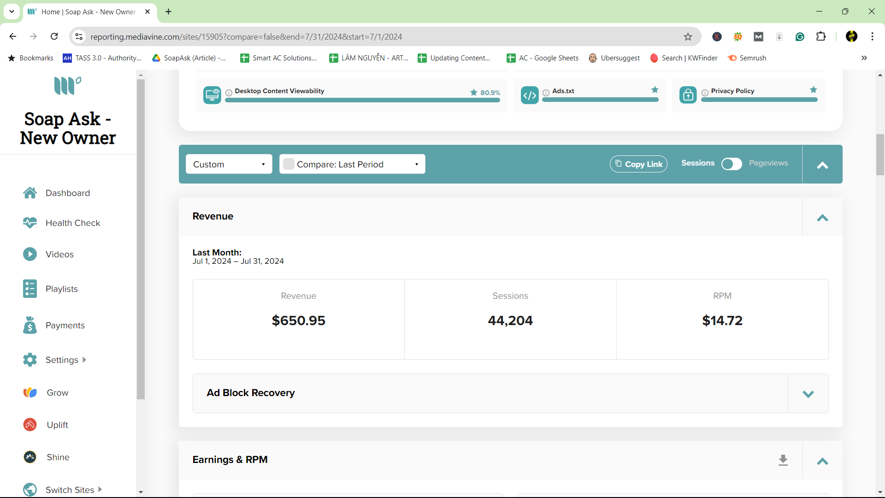Open the browser Extensions puzzle icon
Image resolution: width=885 pixels, height=498 pixels.
pyautogui.click(x=821, y=36)
